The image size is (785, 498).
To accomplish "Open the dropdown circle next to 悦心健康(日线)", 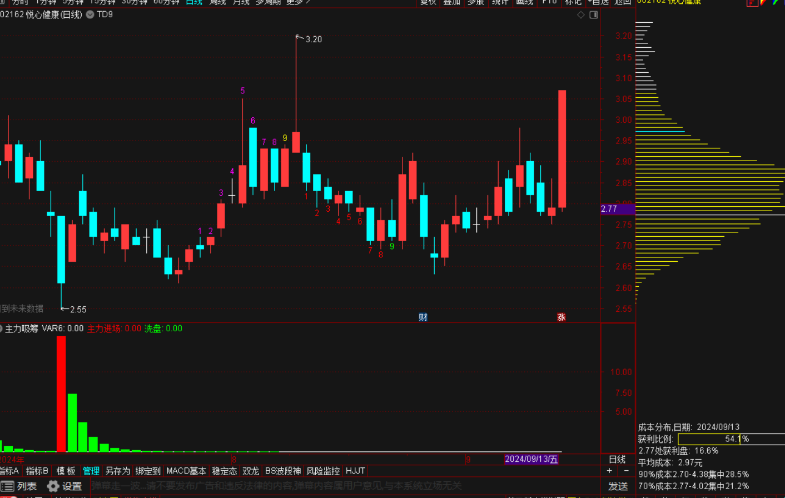I will 90,14.
